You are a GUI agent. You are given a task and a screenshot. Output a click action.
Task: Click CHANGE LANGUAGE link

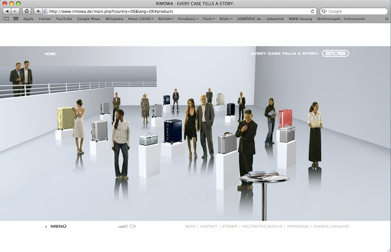pyautogui.click(x=331, y=226)
